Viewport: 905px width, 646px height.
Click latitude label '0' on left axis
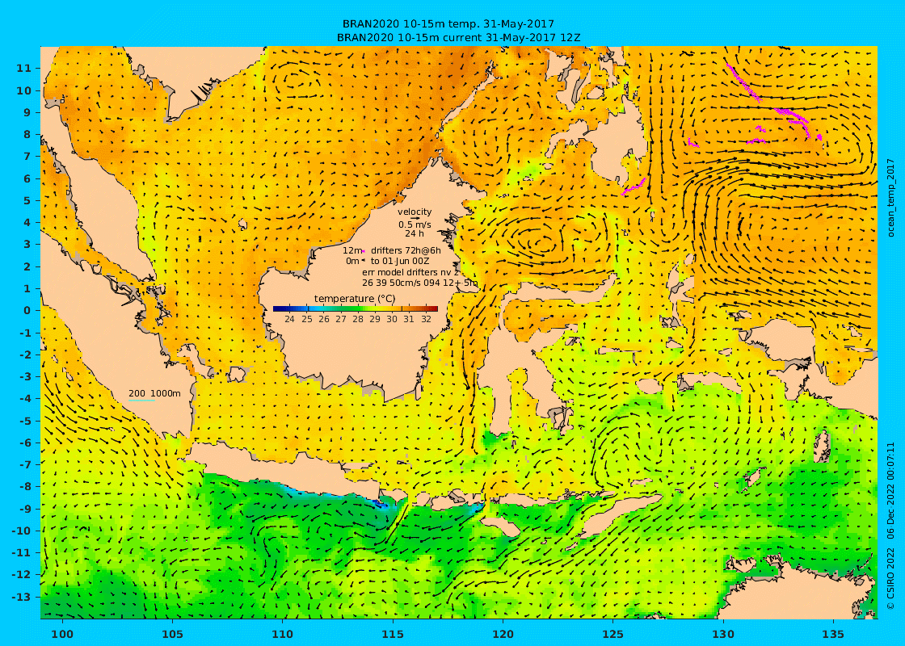(x=27, y=310)
